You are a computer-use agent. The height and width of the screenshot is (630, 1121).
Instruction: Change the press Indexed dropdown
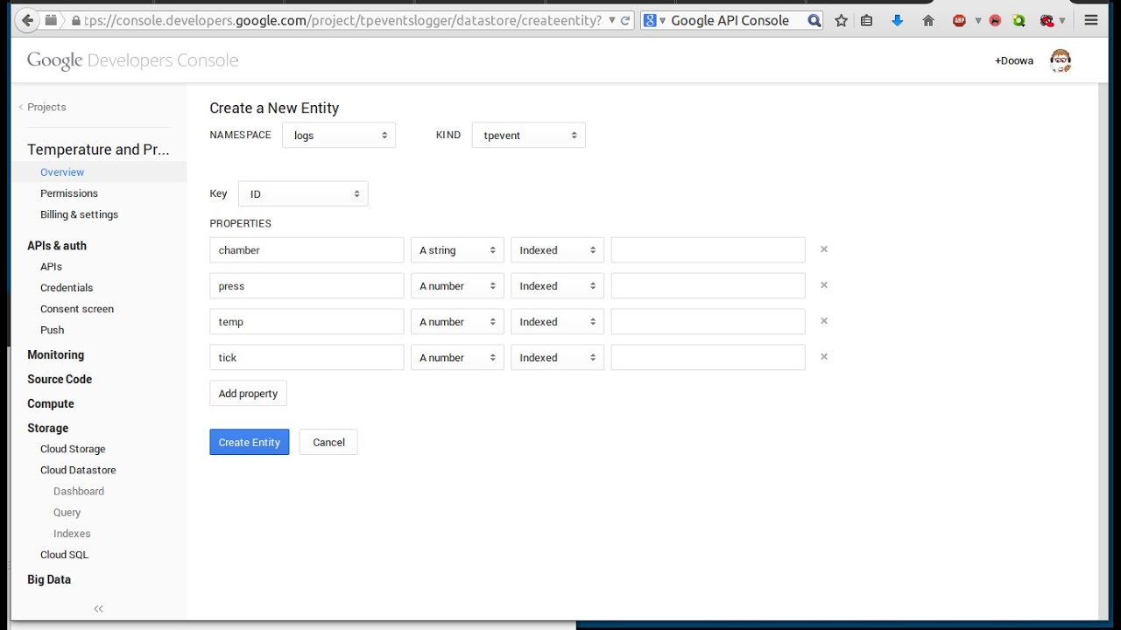[557, 286]
